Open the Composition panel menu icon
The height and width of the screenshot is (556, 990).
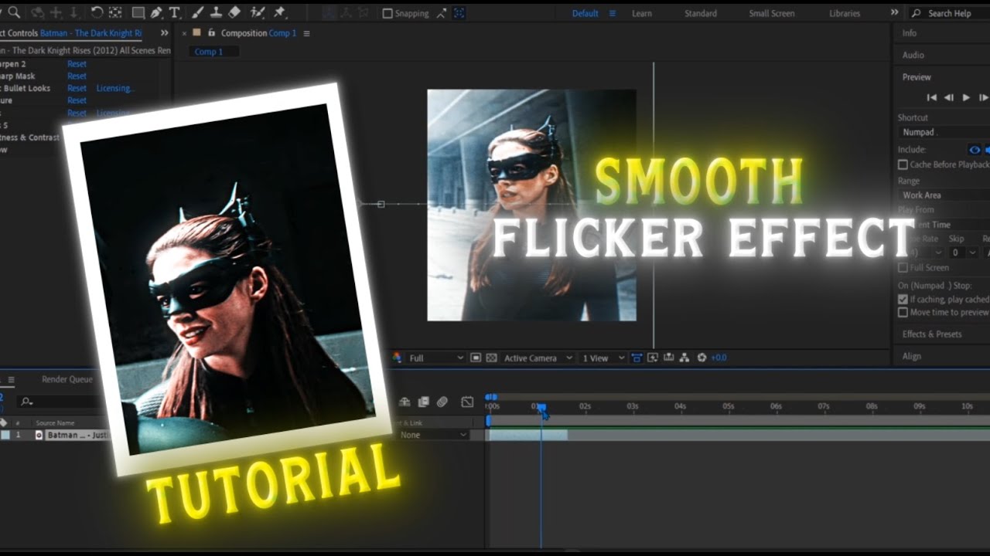click(306, 33)
